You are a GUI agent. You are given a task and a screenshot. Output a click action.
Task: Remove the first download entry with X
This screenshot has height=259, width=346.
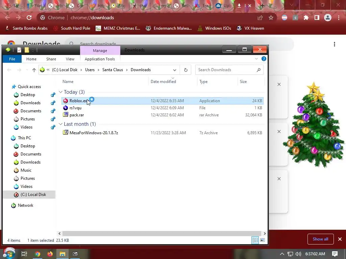click(x=279, y=84)
